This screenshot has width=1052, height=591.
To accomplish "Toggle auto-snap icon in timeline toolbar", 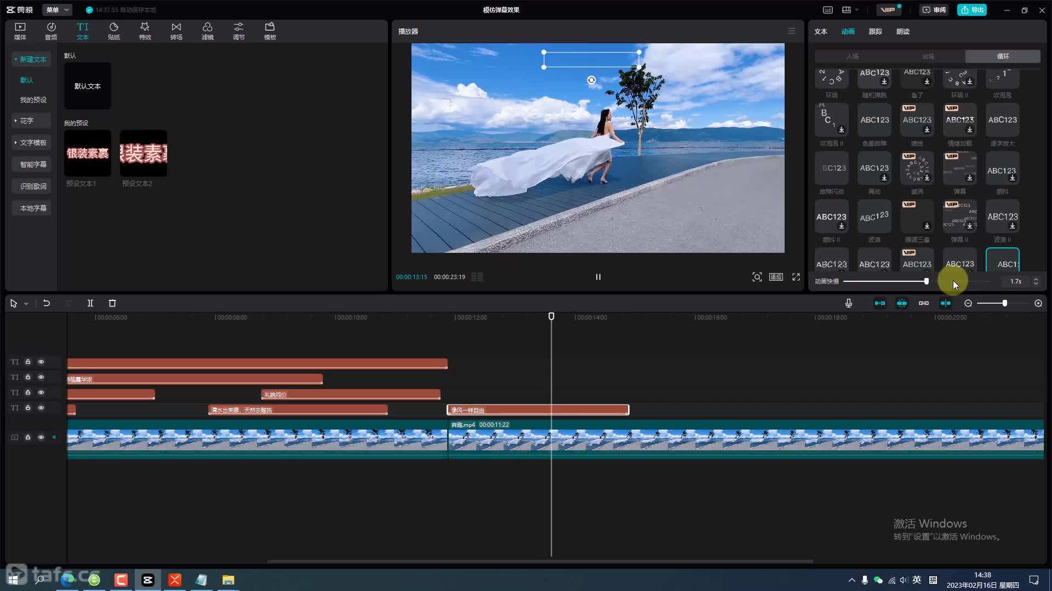I will (902, 303).
